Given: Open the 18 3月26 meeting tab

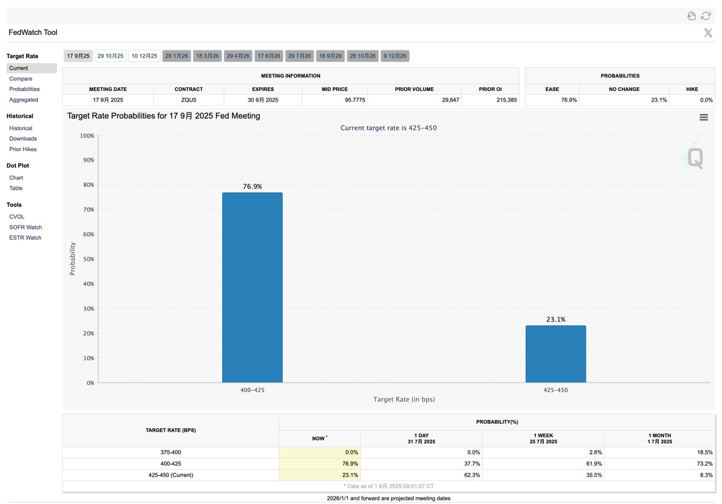Looking at the screenshot, I should [208, 56].
